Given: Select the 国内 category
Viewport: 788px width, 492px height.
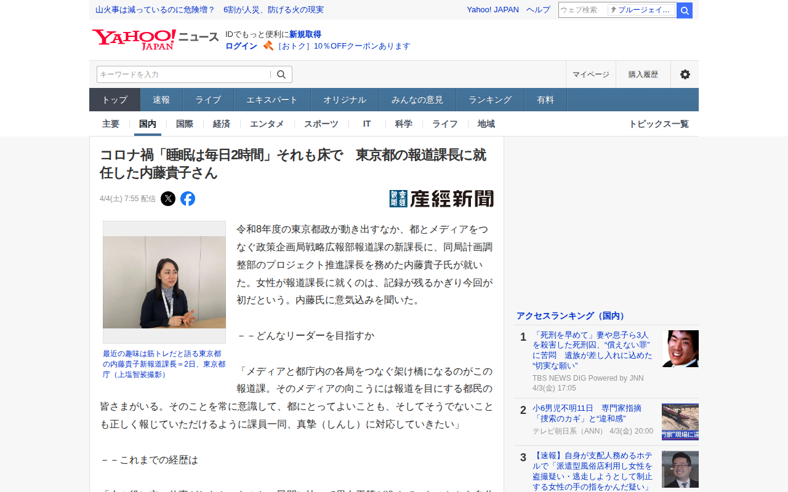Looking at the screenshot, I should click(148, 124).
